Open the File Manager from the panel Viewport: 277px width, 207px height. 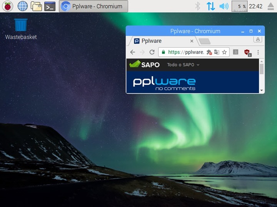click(x=36, y=6)
